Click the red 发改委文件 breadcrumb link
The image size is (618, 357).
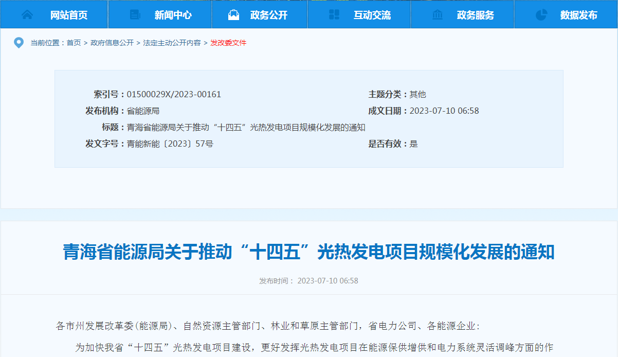[228, 43]
